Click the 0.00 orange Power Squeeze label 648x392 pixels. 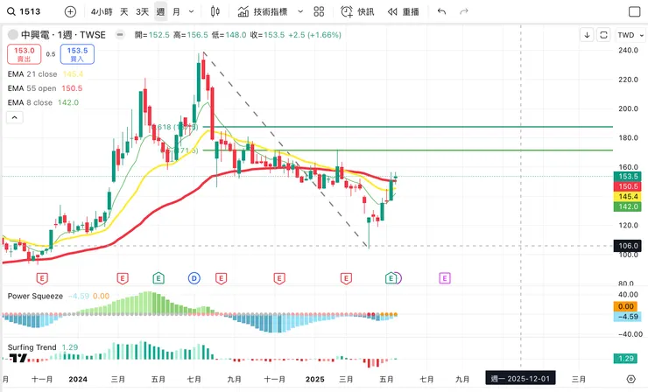coord(626,306)
